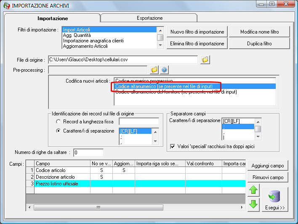Click the Pre-processing input field
This screenshot has height=224, width=298.
(x=98, y=70)
